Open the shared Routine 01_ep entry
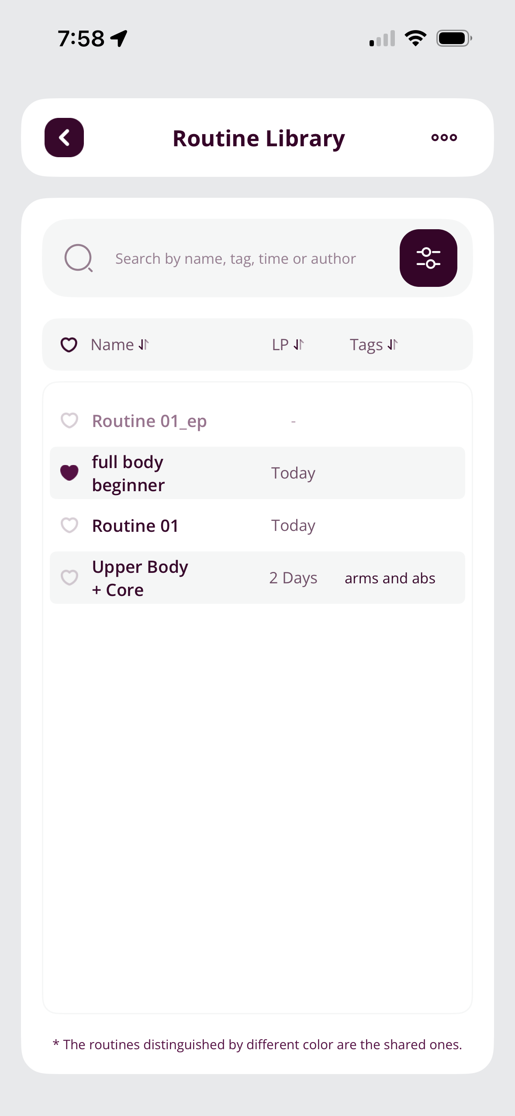Image resolution: width=515 pixels, height=1116 pixels. click(x=257, y=421)
